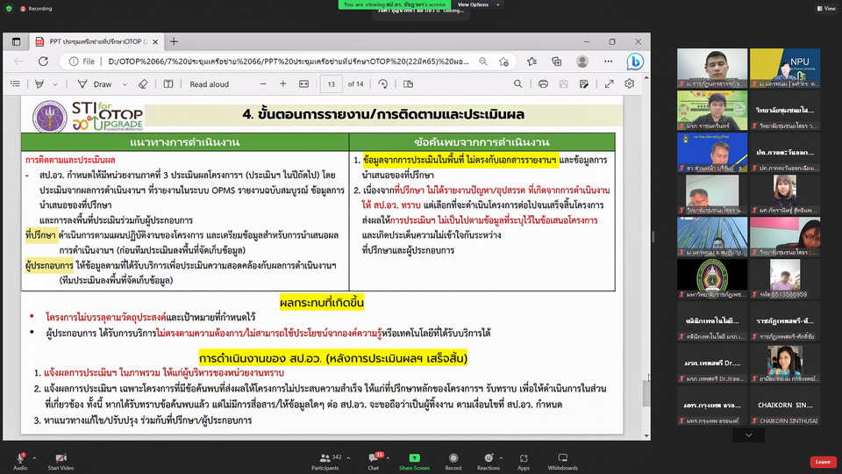Leave the Zoom meeting

[824, 462]
